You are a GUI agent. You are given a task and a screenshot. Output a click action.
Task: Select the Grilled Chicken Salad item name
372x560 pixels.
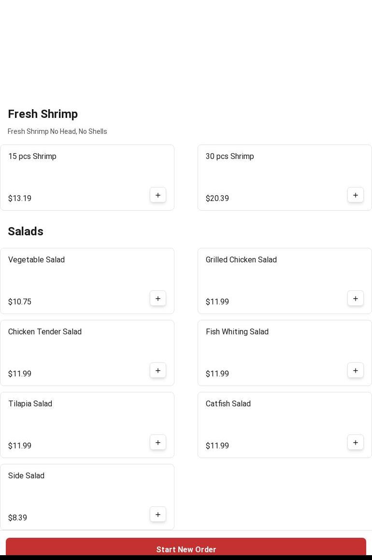[241, 260]
